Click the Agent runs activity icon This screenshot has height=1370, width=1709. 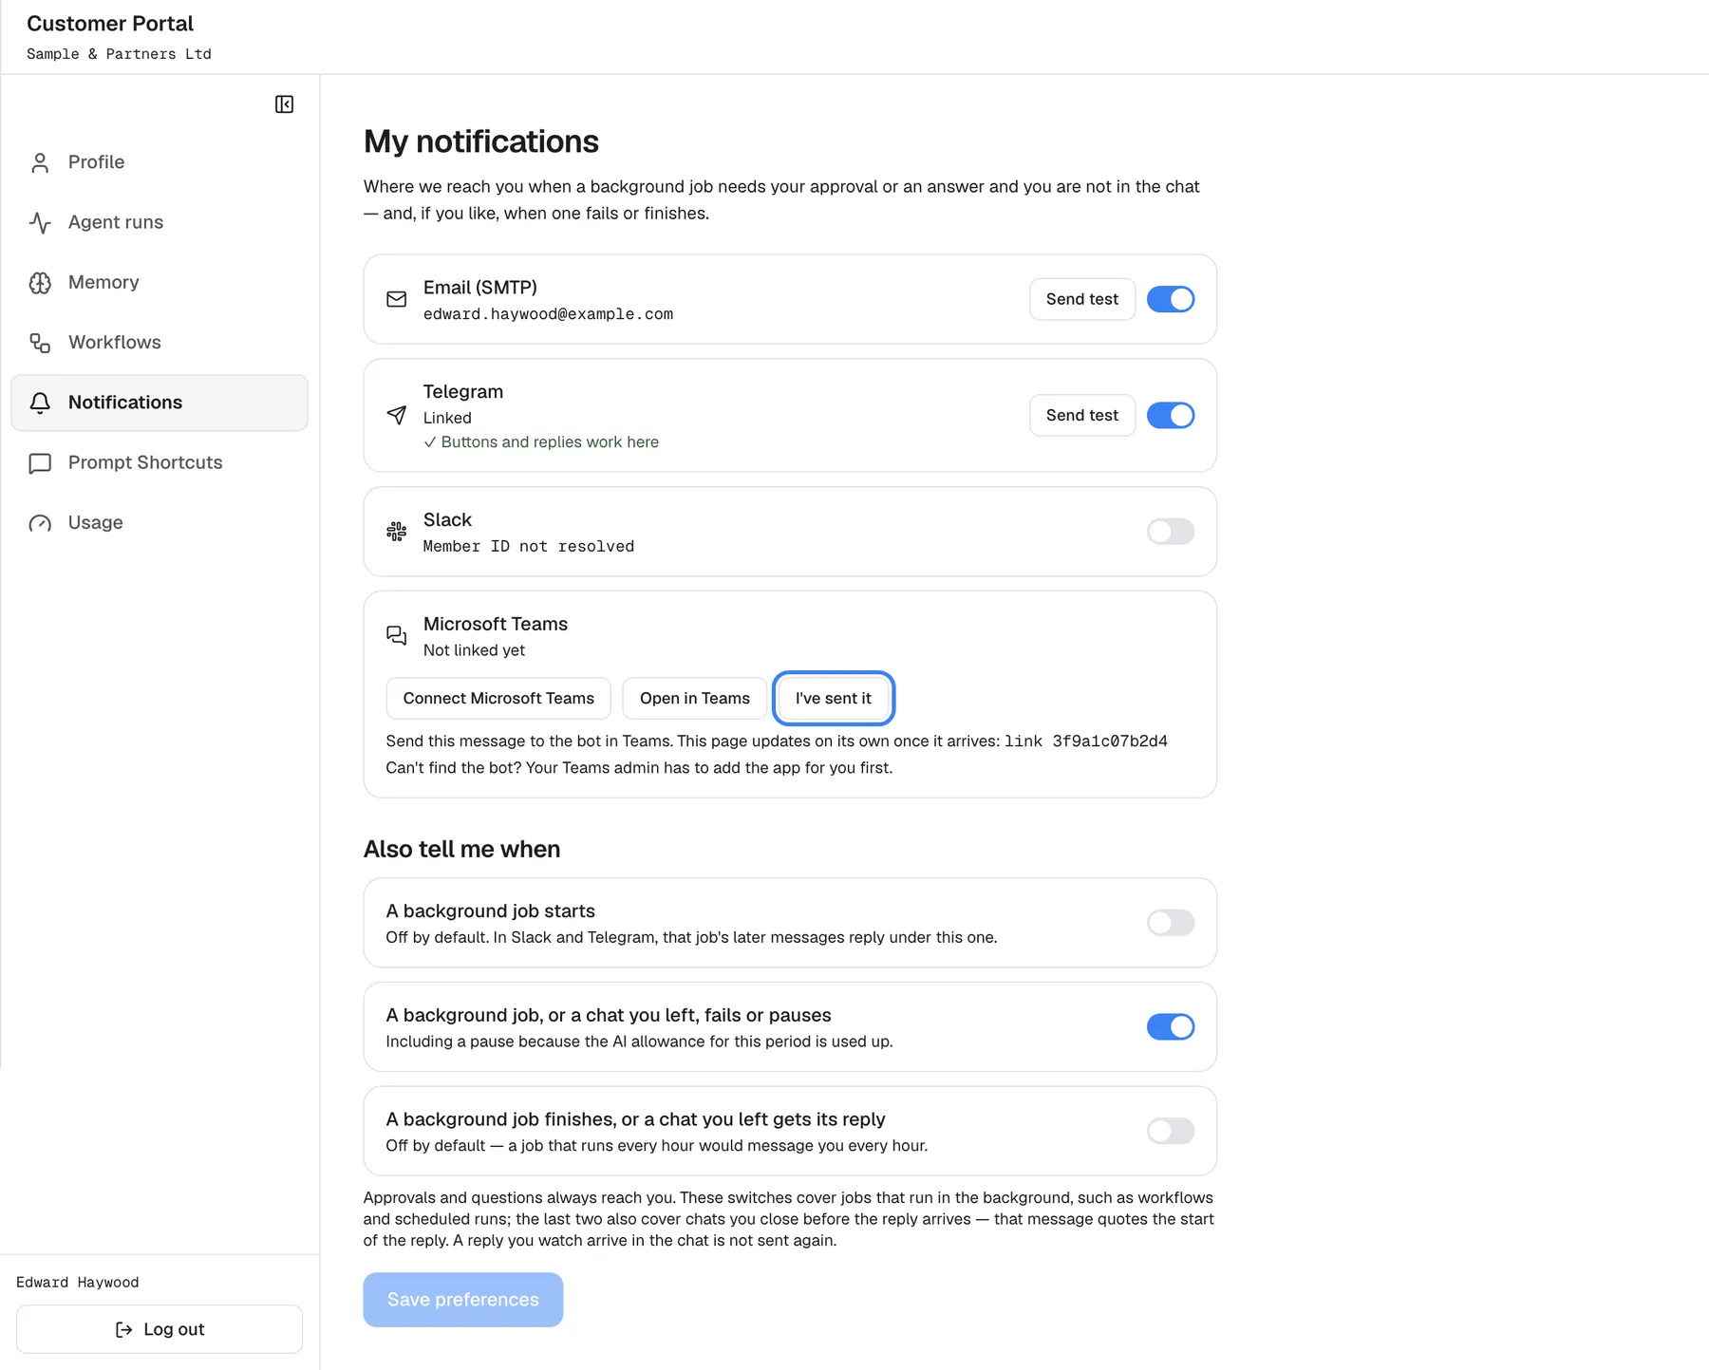pos(40,222)
